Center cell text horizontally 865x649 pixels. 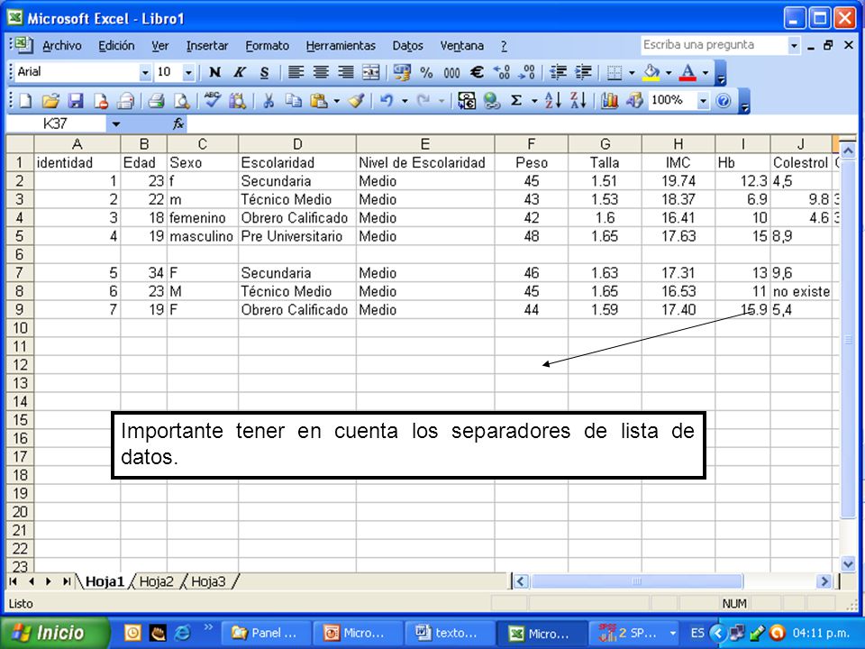[x=321, y=72]
